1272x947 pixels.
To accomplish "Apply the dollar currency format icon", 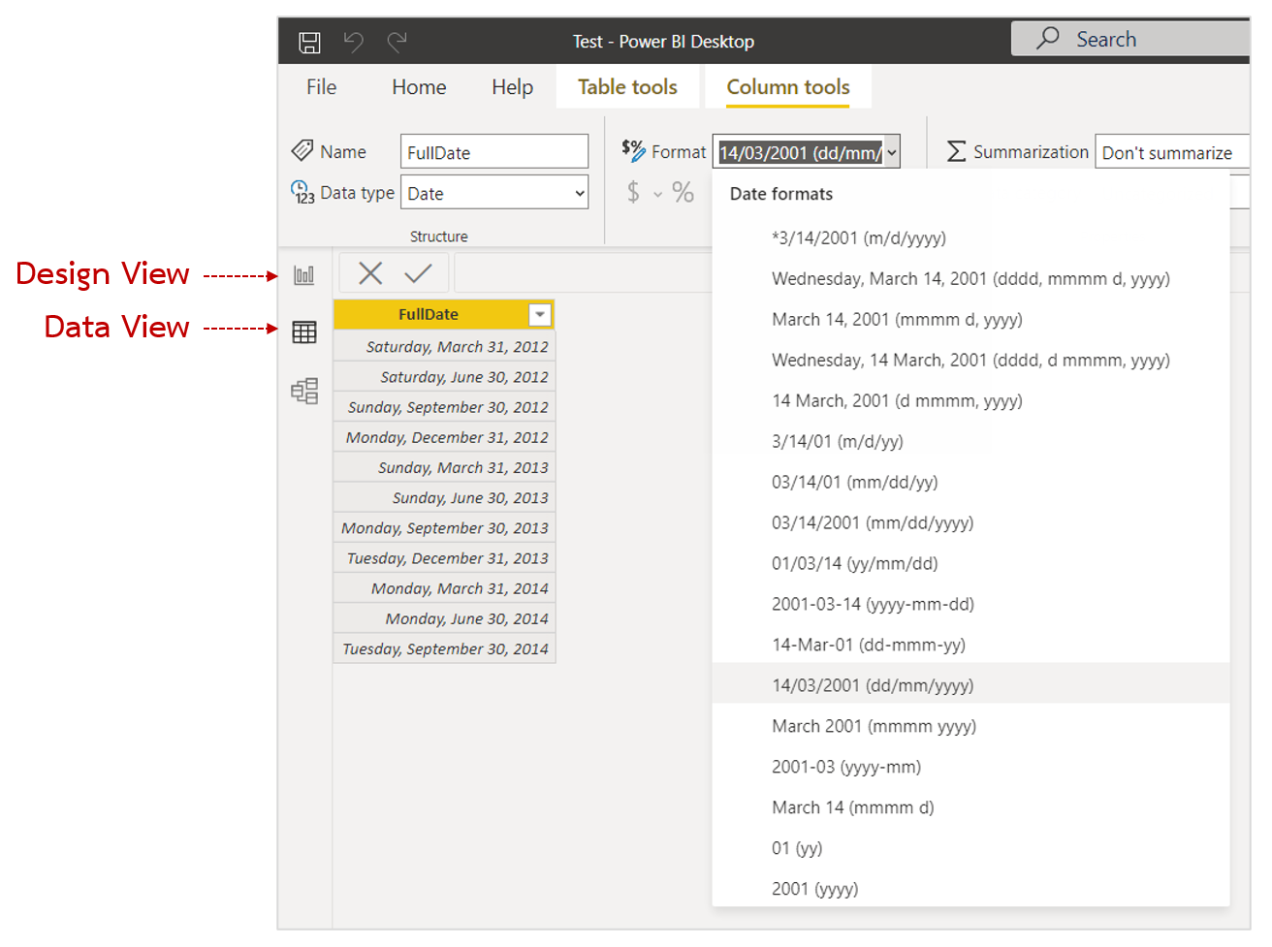I will pyautogui.click(x=632, y=192).
